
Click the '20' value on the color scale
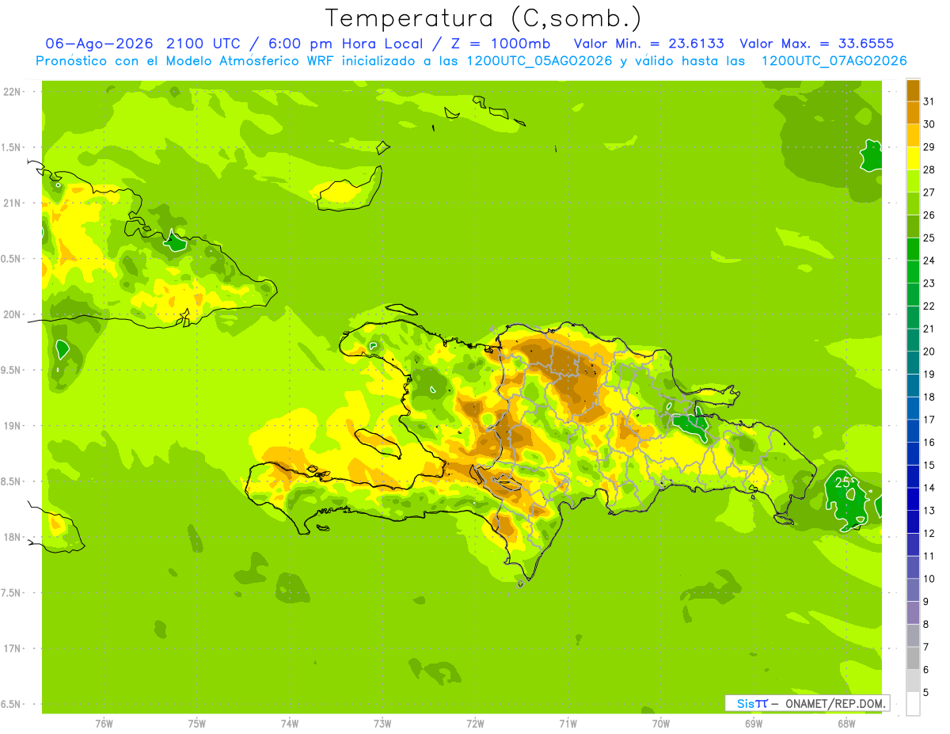coord(929,352)
